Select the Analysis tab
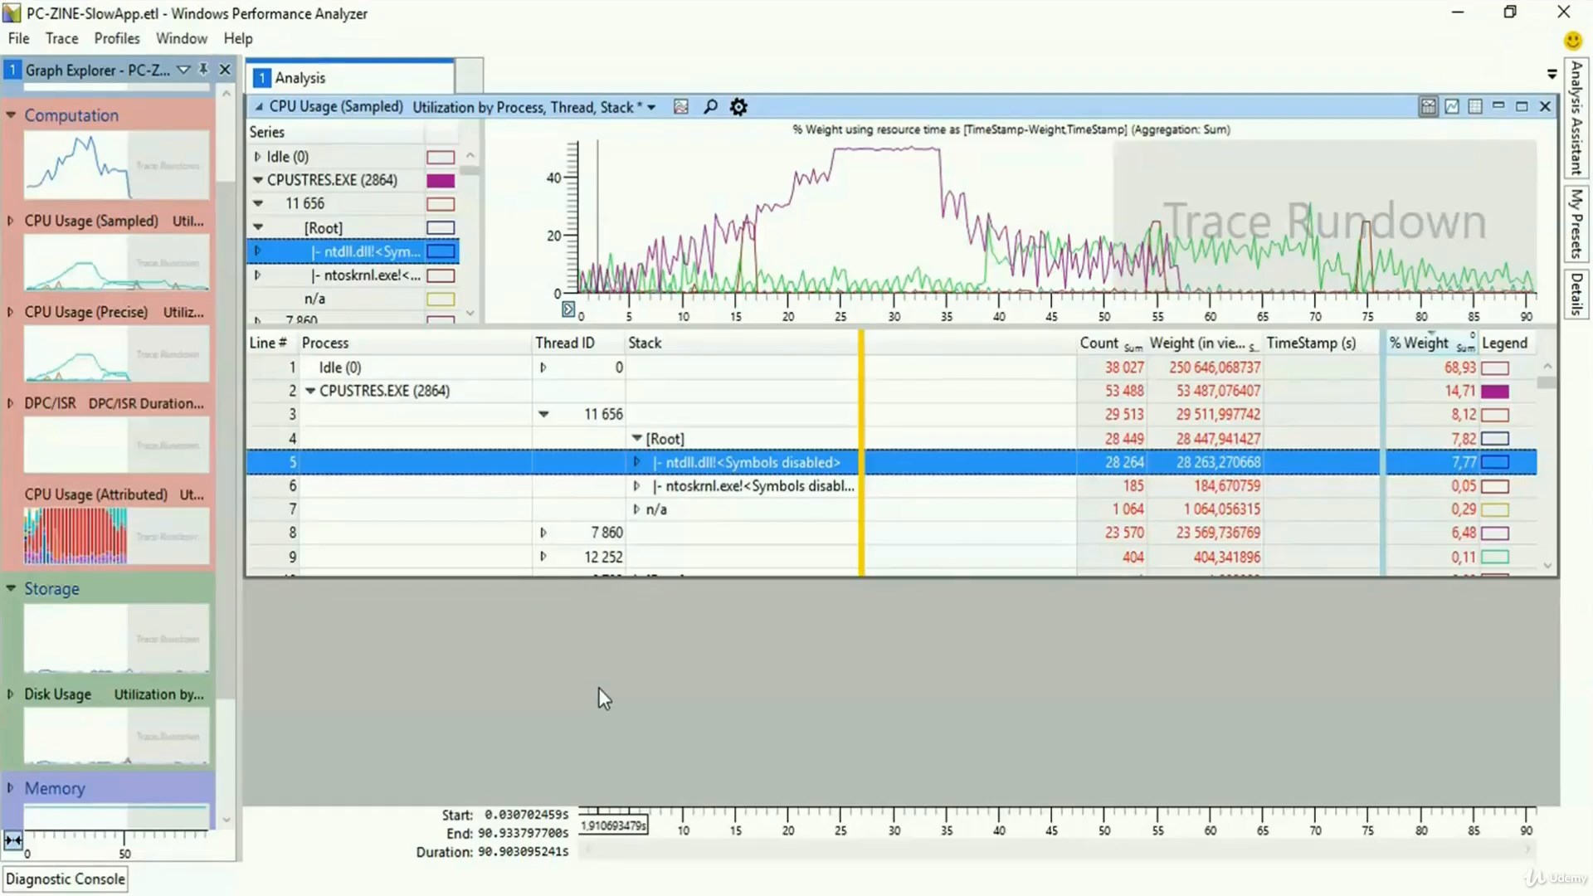This screenshot has height=896, width=1593. [x=350, y=78]
